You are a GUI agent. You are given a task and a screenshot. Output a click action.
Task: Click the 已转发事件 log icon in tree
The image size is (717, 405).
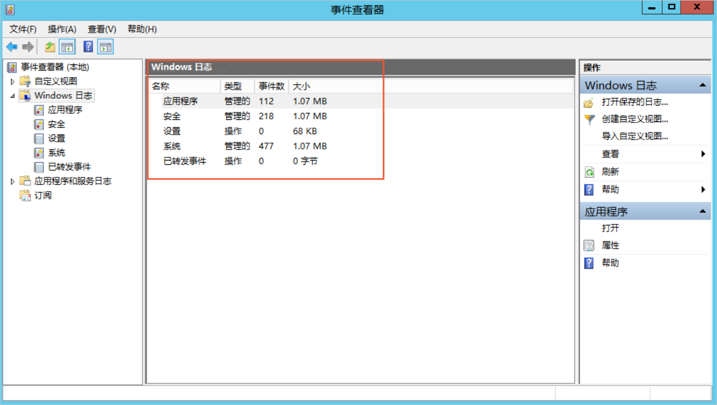click(x=39, y=167)
